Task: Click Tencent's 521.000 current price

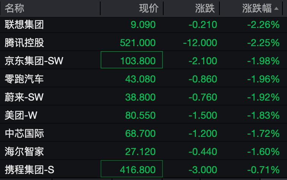Action: [138, 43]
